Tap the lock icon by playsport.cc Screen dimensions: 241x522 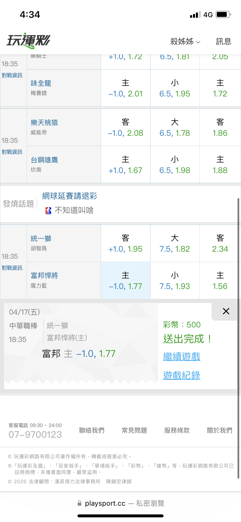(x=79, y=503)
